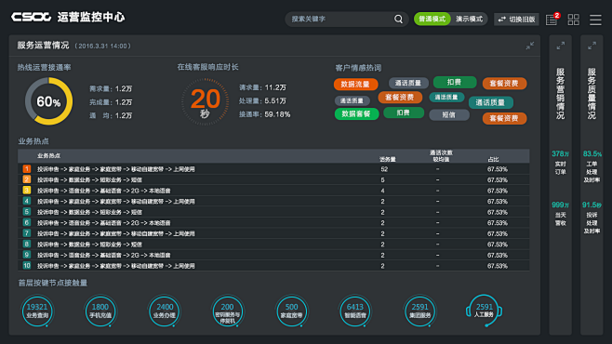Click the 数据流量 hot word tag
Image resolution: width=612 pixels, height=344 pixels.
point(355,84)
